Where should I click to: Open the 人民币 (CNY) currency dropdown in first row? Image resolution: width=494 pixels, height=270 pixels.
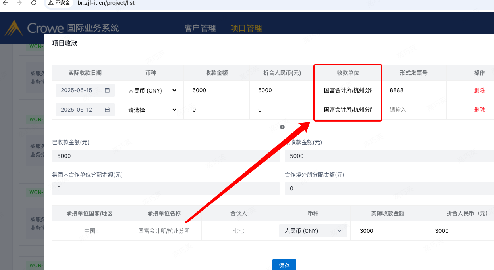[x=152, y=90]
